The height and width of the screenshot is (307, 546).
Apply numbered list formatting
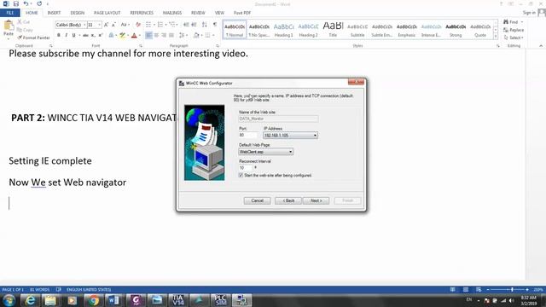[161, 25]
